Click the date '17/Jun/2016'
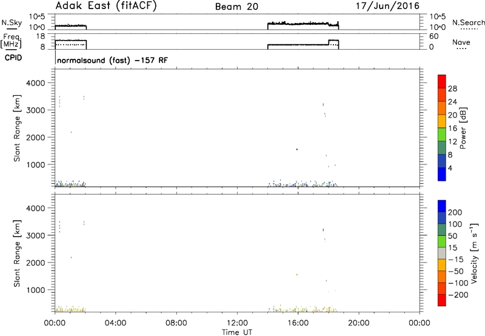This screenshot has width=485, height=336. (x=387, y=6)
